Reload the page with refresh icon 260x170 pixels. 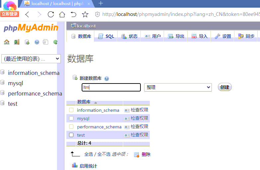coord(51,14)
